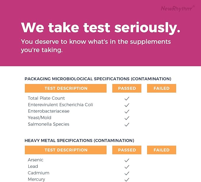Click the PASSED header in the heavy metal table

pos(127,150)
